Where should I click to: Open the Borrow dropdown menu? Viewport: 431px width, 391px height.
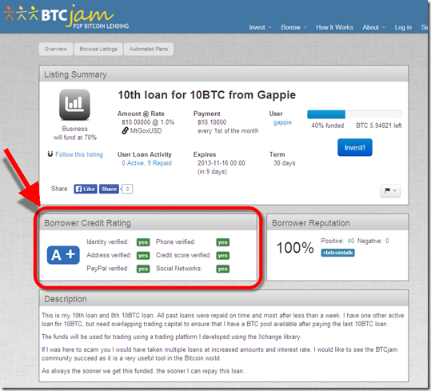(293, 27)
